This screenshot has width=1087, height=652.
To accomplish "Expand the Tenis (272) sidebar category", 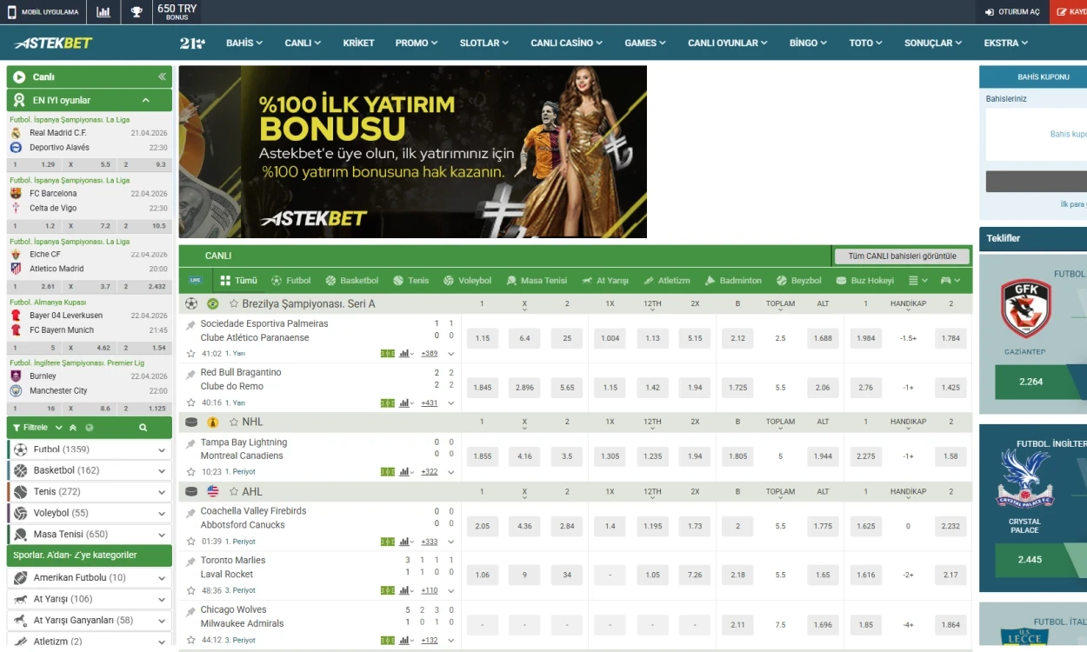I will (90, 492).
